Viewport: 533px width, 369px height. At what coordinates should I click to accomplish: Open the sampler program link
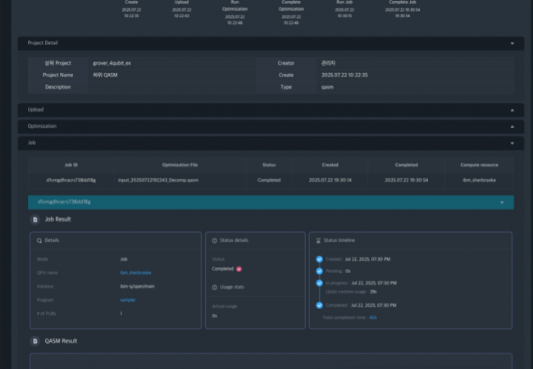128,300
